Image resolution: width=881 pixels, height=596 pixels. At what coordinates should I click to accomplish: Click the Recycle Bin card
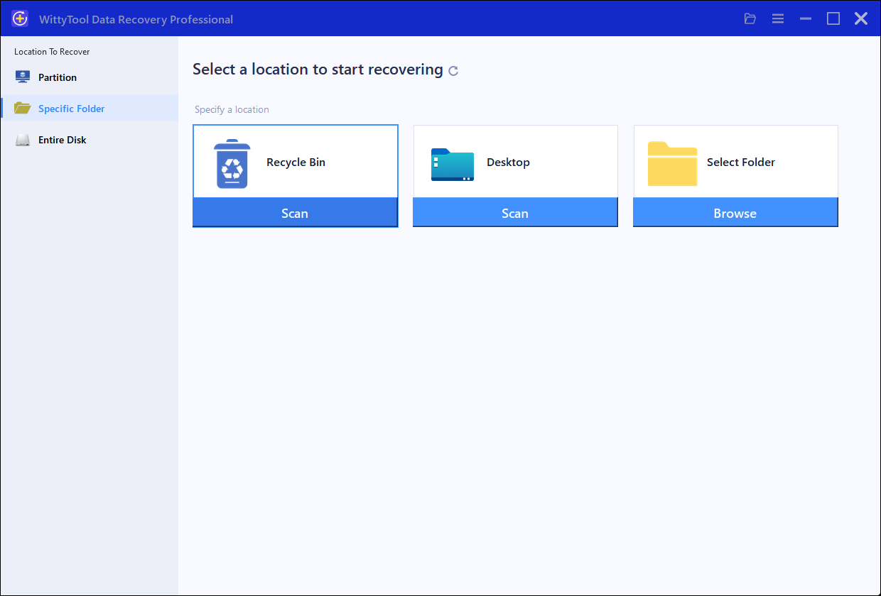tap(295, 162)
